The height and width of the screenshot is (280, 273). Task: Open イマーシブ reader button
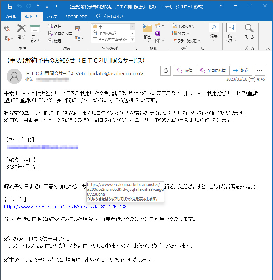231,33
